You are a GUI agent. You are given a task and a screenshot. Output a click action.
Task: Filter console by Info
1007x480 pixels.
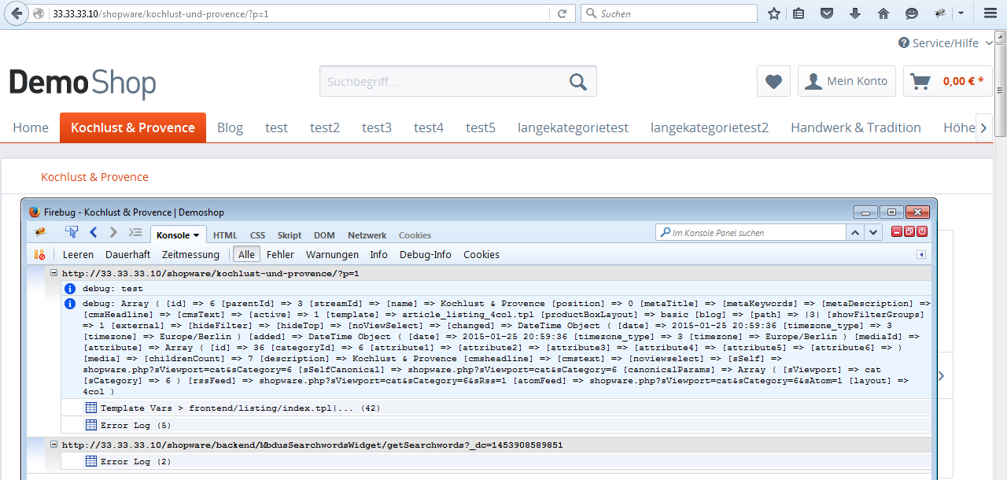[378, 255]
